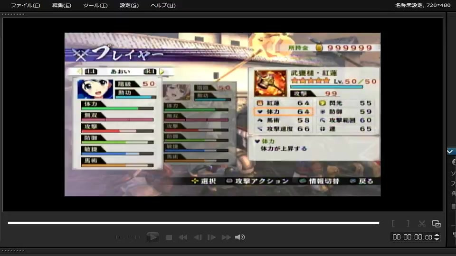Step forward one frame

[x=211, y=238]
